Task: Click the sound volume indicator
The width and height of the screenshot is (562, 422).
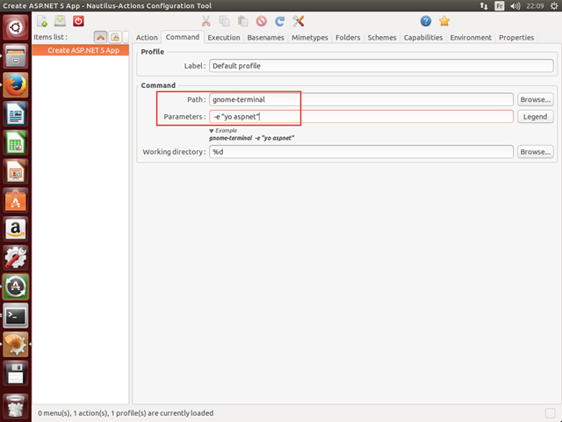Action: pos(515,6)
